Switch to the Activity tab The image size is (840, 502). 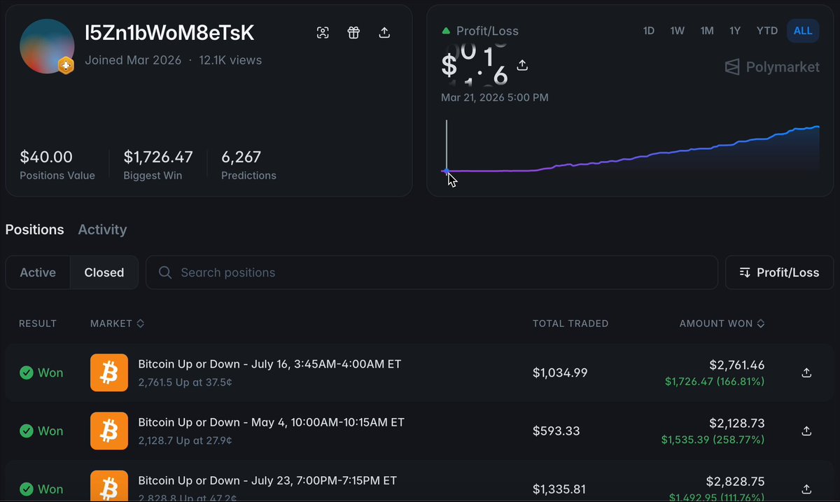tap(102, 230)
